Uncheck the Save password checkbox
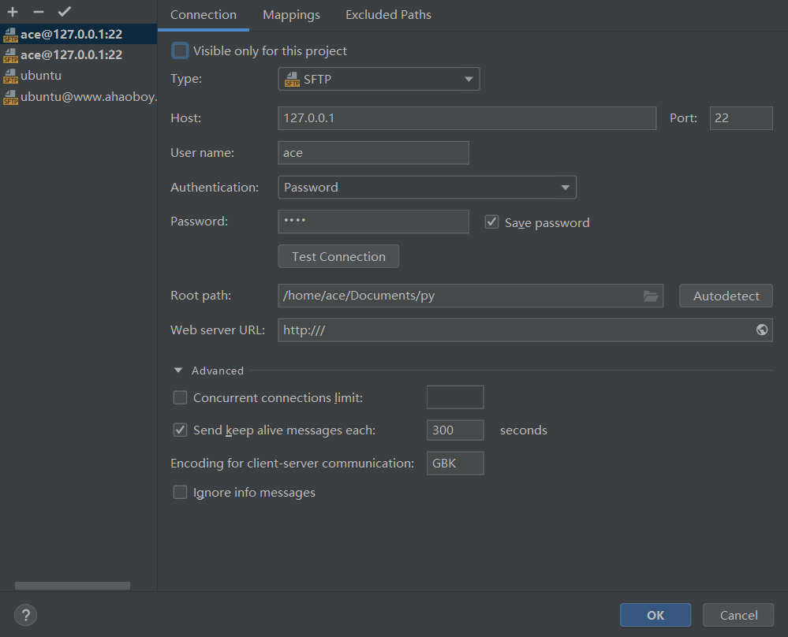 point(491,222)
